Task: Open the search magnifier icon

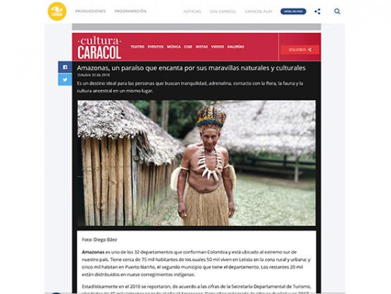Action: 337,11
